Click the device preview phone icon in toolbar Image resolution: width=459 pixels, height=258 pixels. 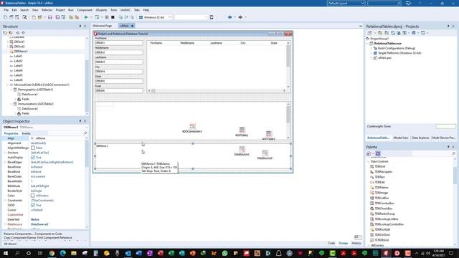tap(212, 17)
